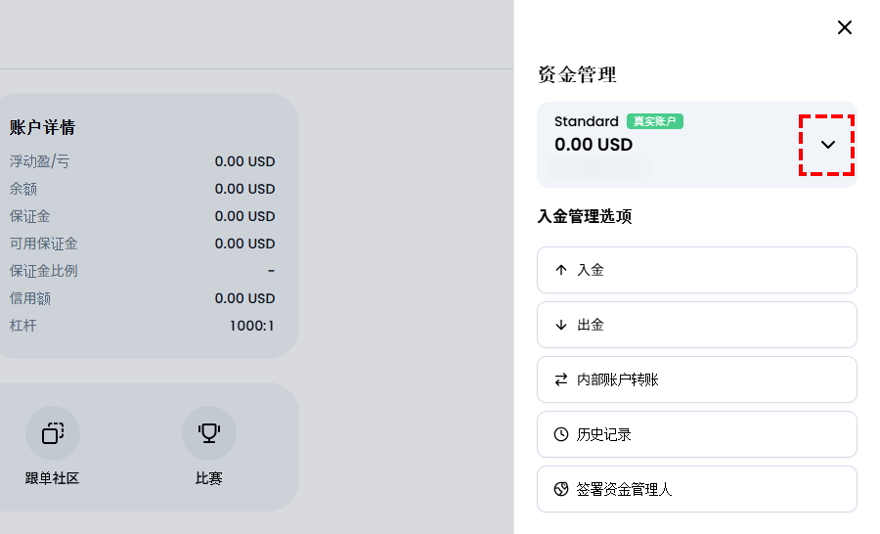Click the 可用保证金 row label

(x=43, y=244)
